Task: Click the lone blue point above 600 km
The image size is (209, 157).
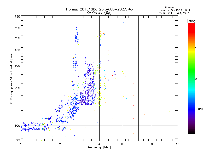Action: [x=123, y=23]
